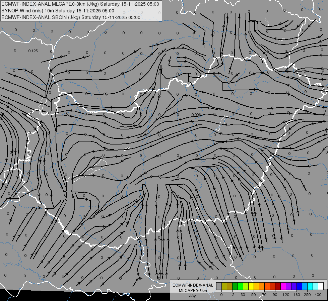Click the SBCIN title line
The width and height of the screenshot is (328, 301).
pyautogui.click(x=71, y=17)
